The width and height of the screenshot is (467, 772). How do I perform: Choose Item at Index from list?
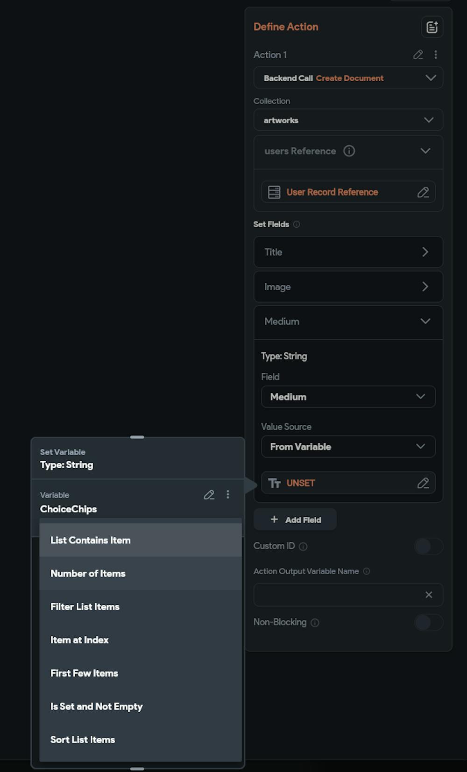click(x=140, y=640)
